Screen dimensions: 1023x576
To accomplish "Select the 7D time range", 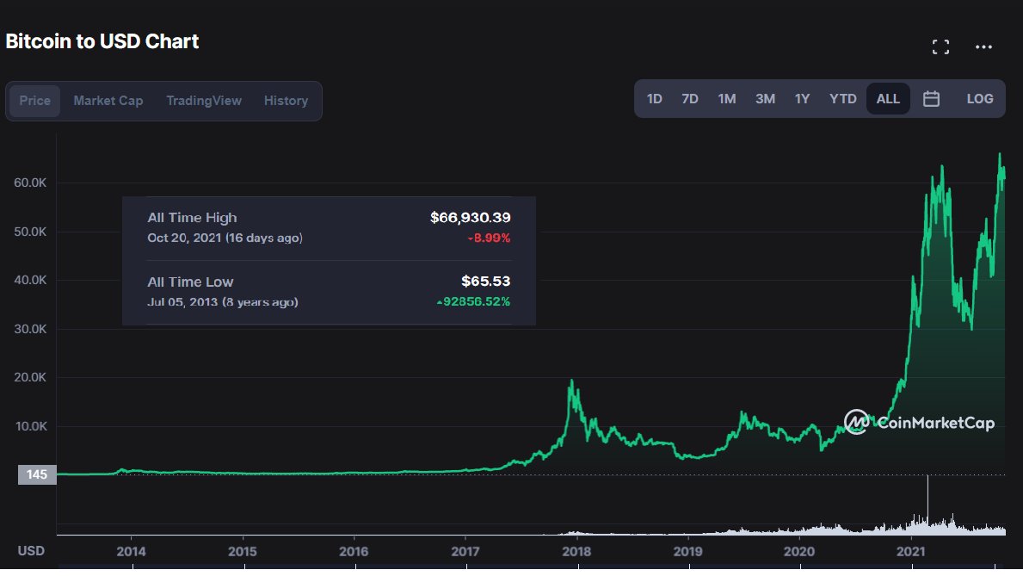I will pyautogui.click(x=690, y=99).
